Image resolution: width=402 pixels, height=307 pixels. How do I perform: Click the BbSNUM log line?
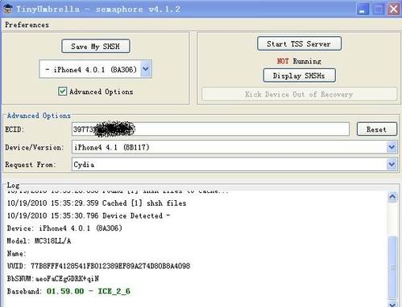(53, 279)
